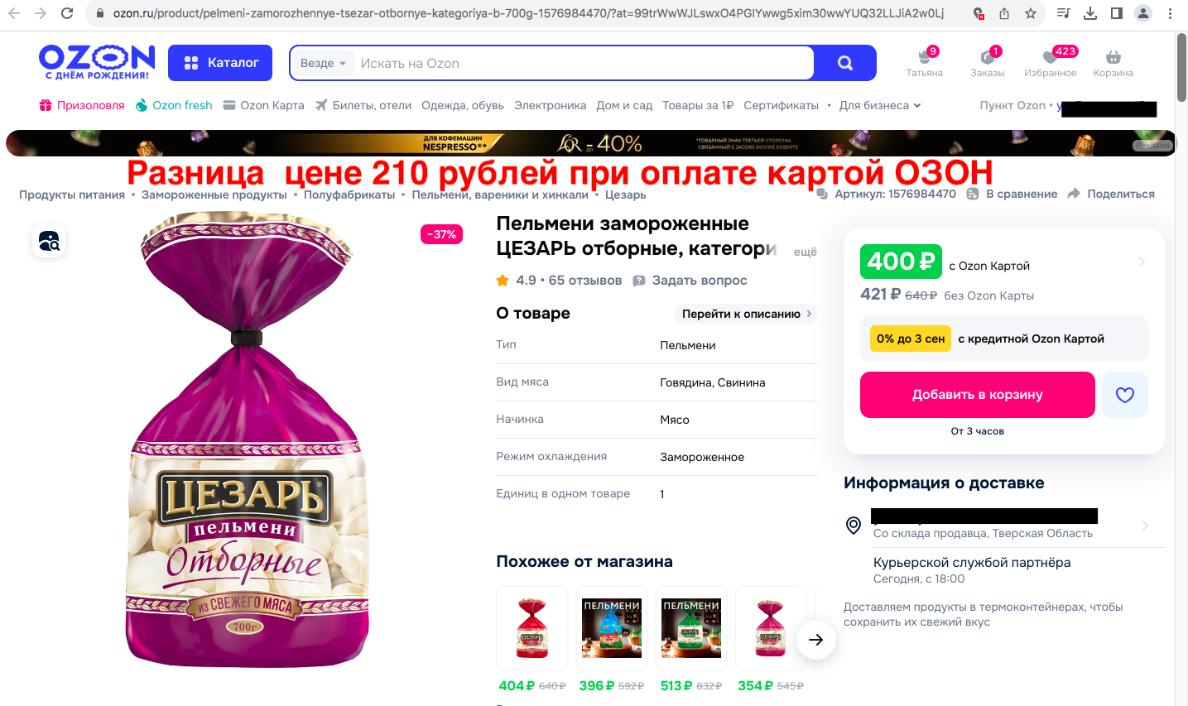Download icon in browser toolbar

tap(1090, 13)
